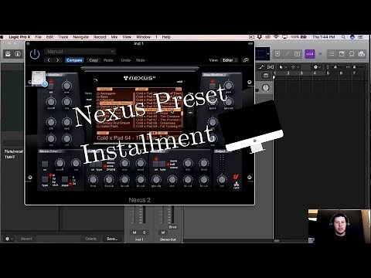371x278 pixels.
Task: Click the Compare button
Action: point(74,60)
